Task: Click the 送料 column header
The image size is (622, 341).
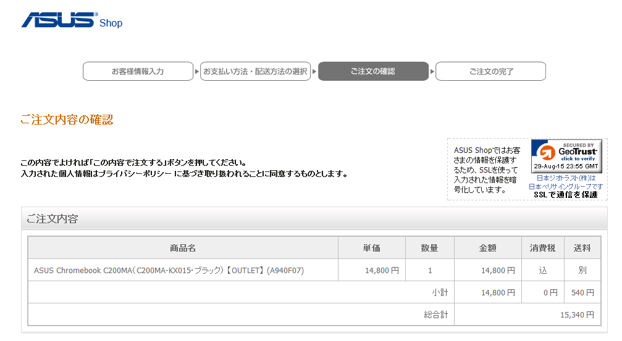Action: tap(582, 248)
